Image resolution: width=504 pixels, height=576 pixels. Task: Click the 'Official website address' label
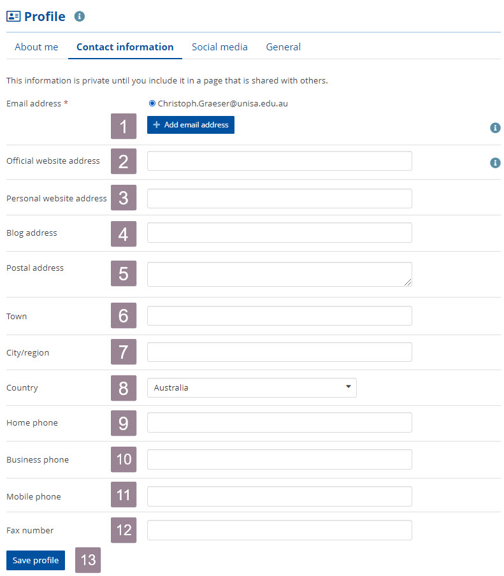coord(53,161)
